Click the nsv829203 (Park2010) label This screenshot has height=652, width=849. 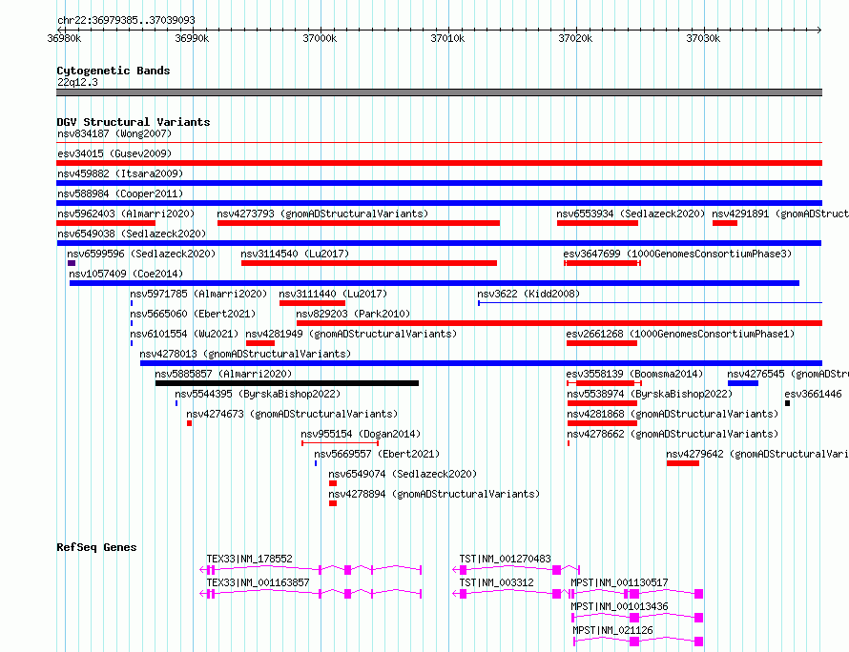coord(353,314)
